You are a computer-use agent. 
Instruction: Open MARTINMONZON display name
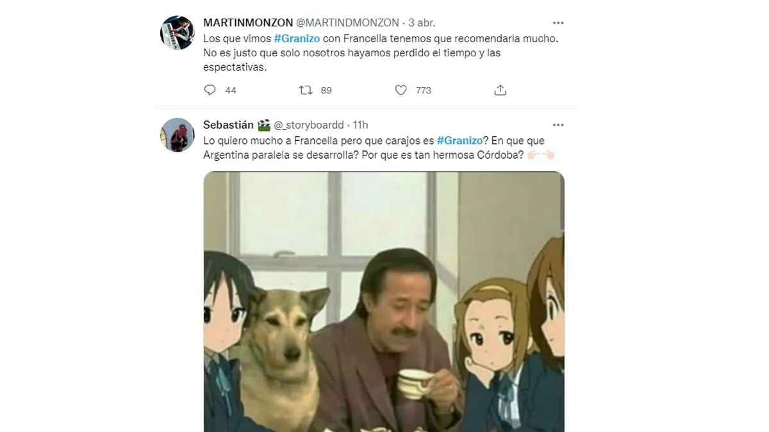pyautogui.click(x=247, y=23)
